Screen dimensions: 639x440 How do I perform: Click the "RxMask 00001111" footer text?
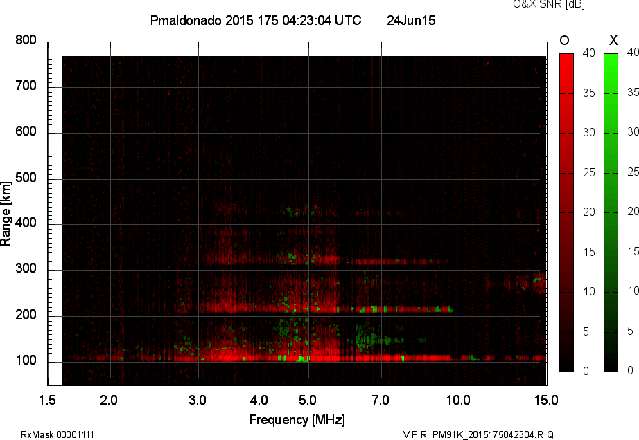pyautogui.click(x=58, y=434)
